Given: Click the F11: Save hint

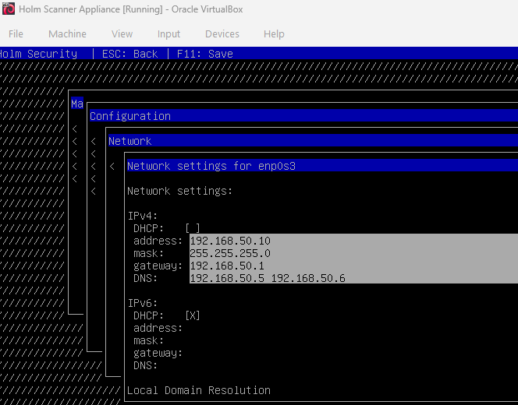Looking at the screenshot, I should (x=205, y=54).
